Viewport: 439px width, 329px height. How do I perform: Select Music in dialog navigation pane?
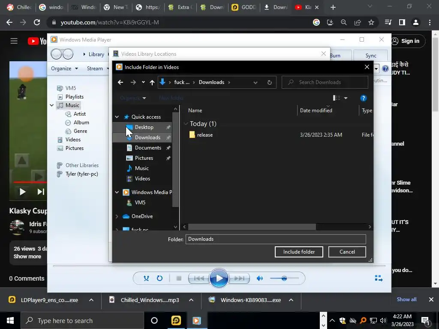141,168
